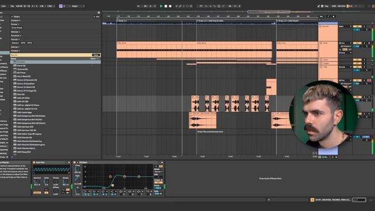The width and height of the screenshot is (375, 211).
Task: Adjust the Auto Pan Amount knob
Action: [x=37, y=182]
